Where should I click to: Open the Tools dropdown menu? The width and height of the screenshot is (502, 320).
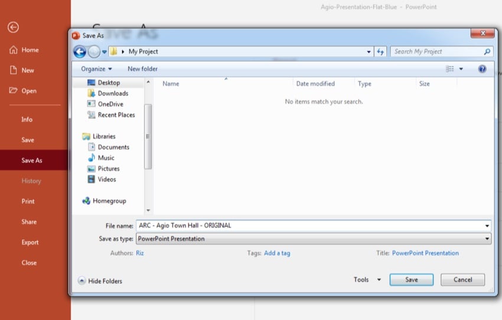pos(367,280)
